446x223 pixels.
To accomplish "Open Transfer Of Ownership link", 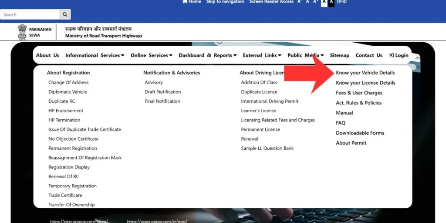I will click(71, 205).
